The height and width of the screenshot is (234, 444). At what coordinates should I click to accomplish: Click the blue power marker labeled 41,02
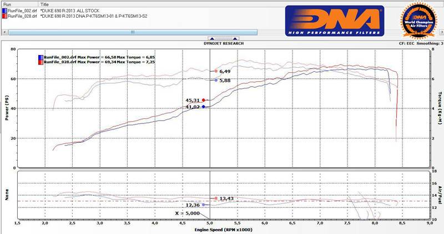[204, 107]
